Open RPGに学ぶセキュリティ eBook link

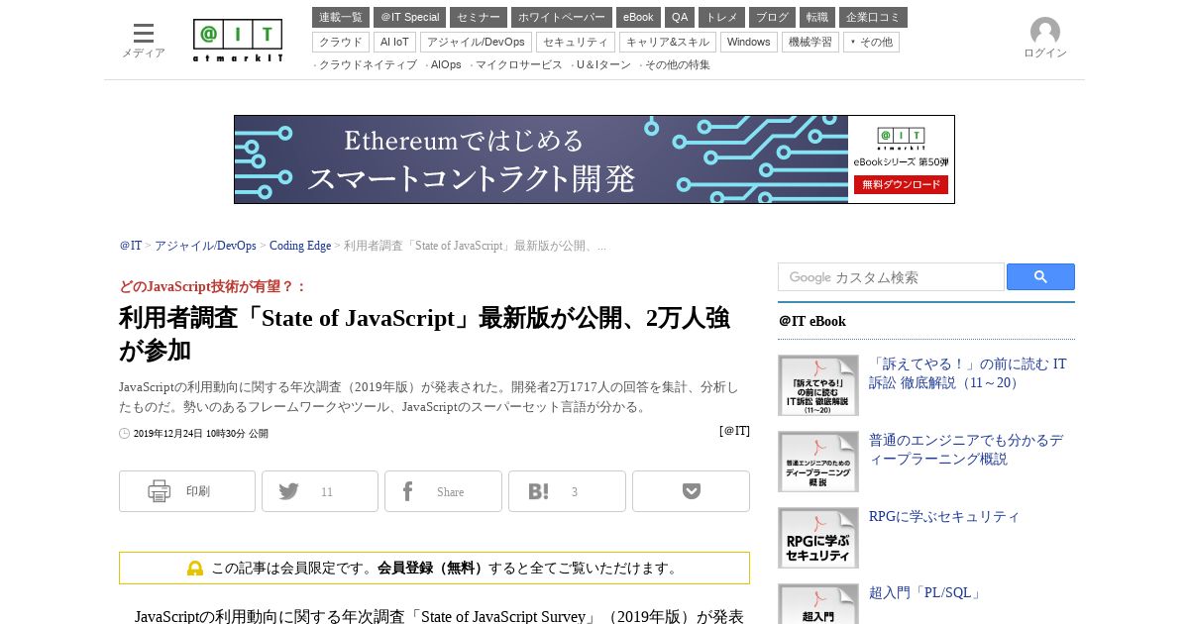944,517
